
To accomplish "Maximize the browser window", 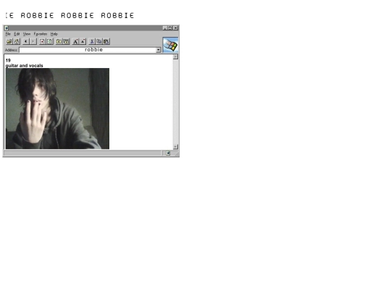I will [x=170, y=28].
